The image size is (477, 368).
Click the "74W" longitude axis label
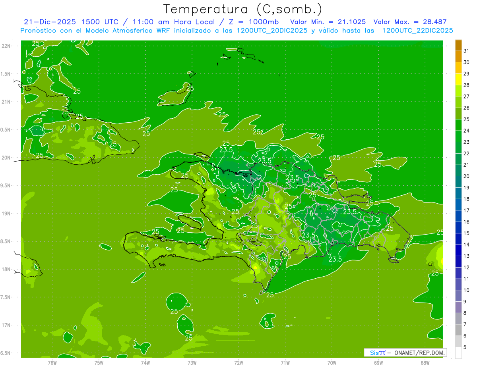click(x=145, y=362)
